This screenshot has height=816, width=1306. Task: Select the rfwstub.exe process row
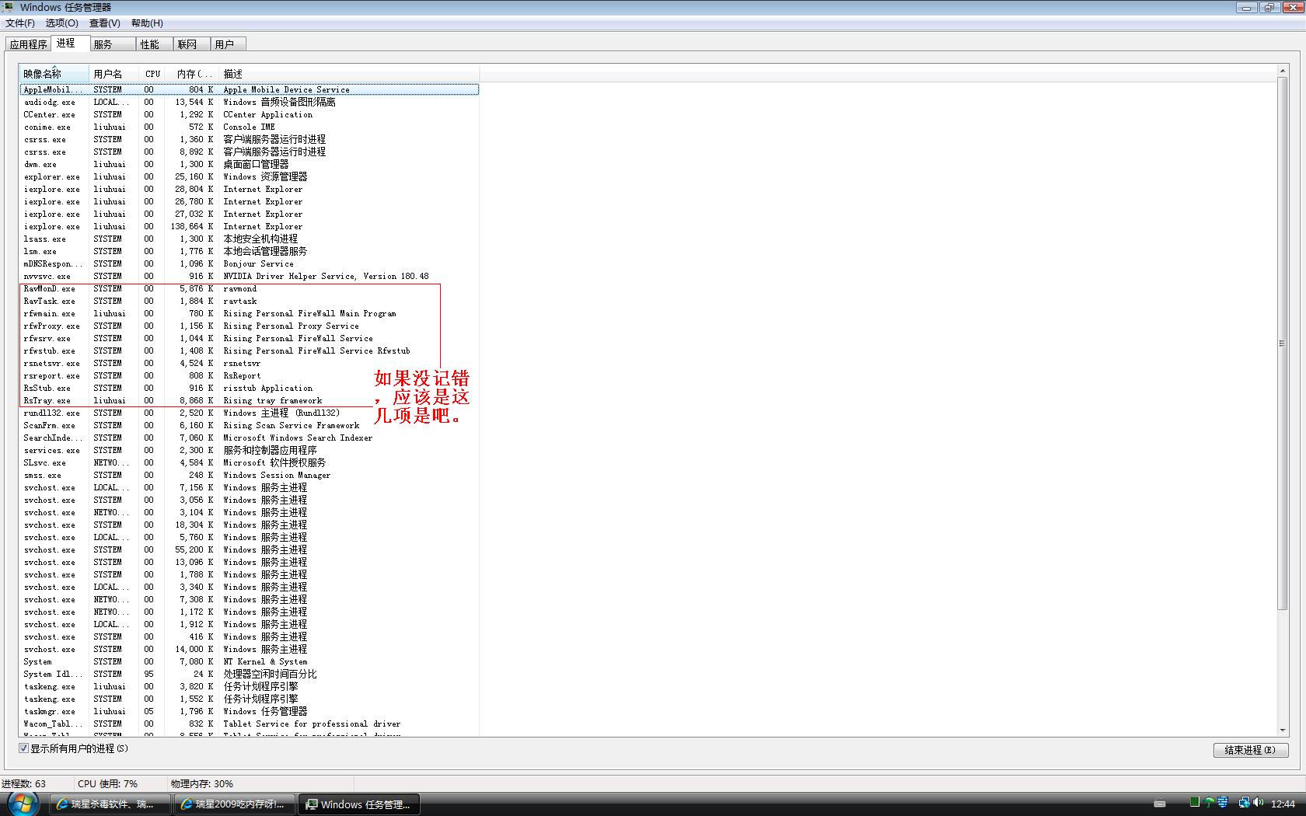pos(249,350)
